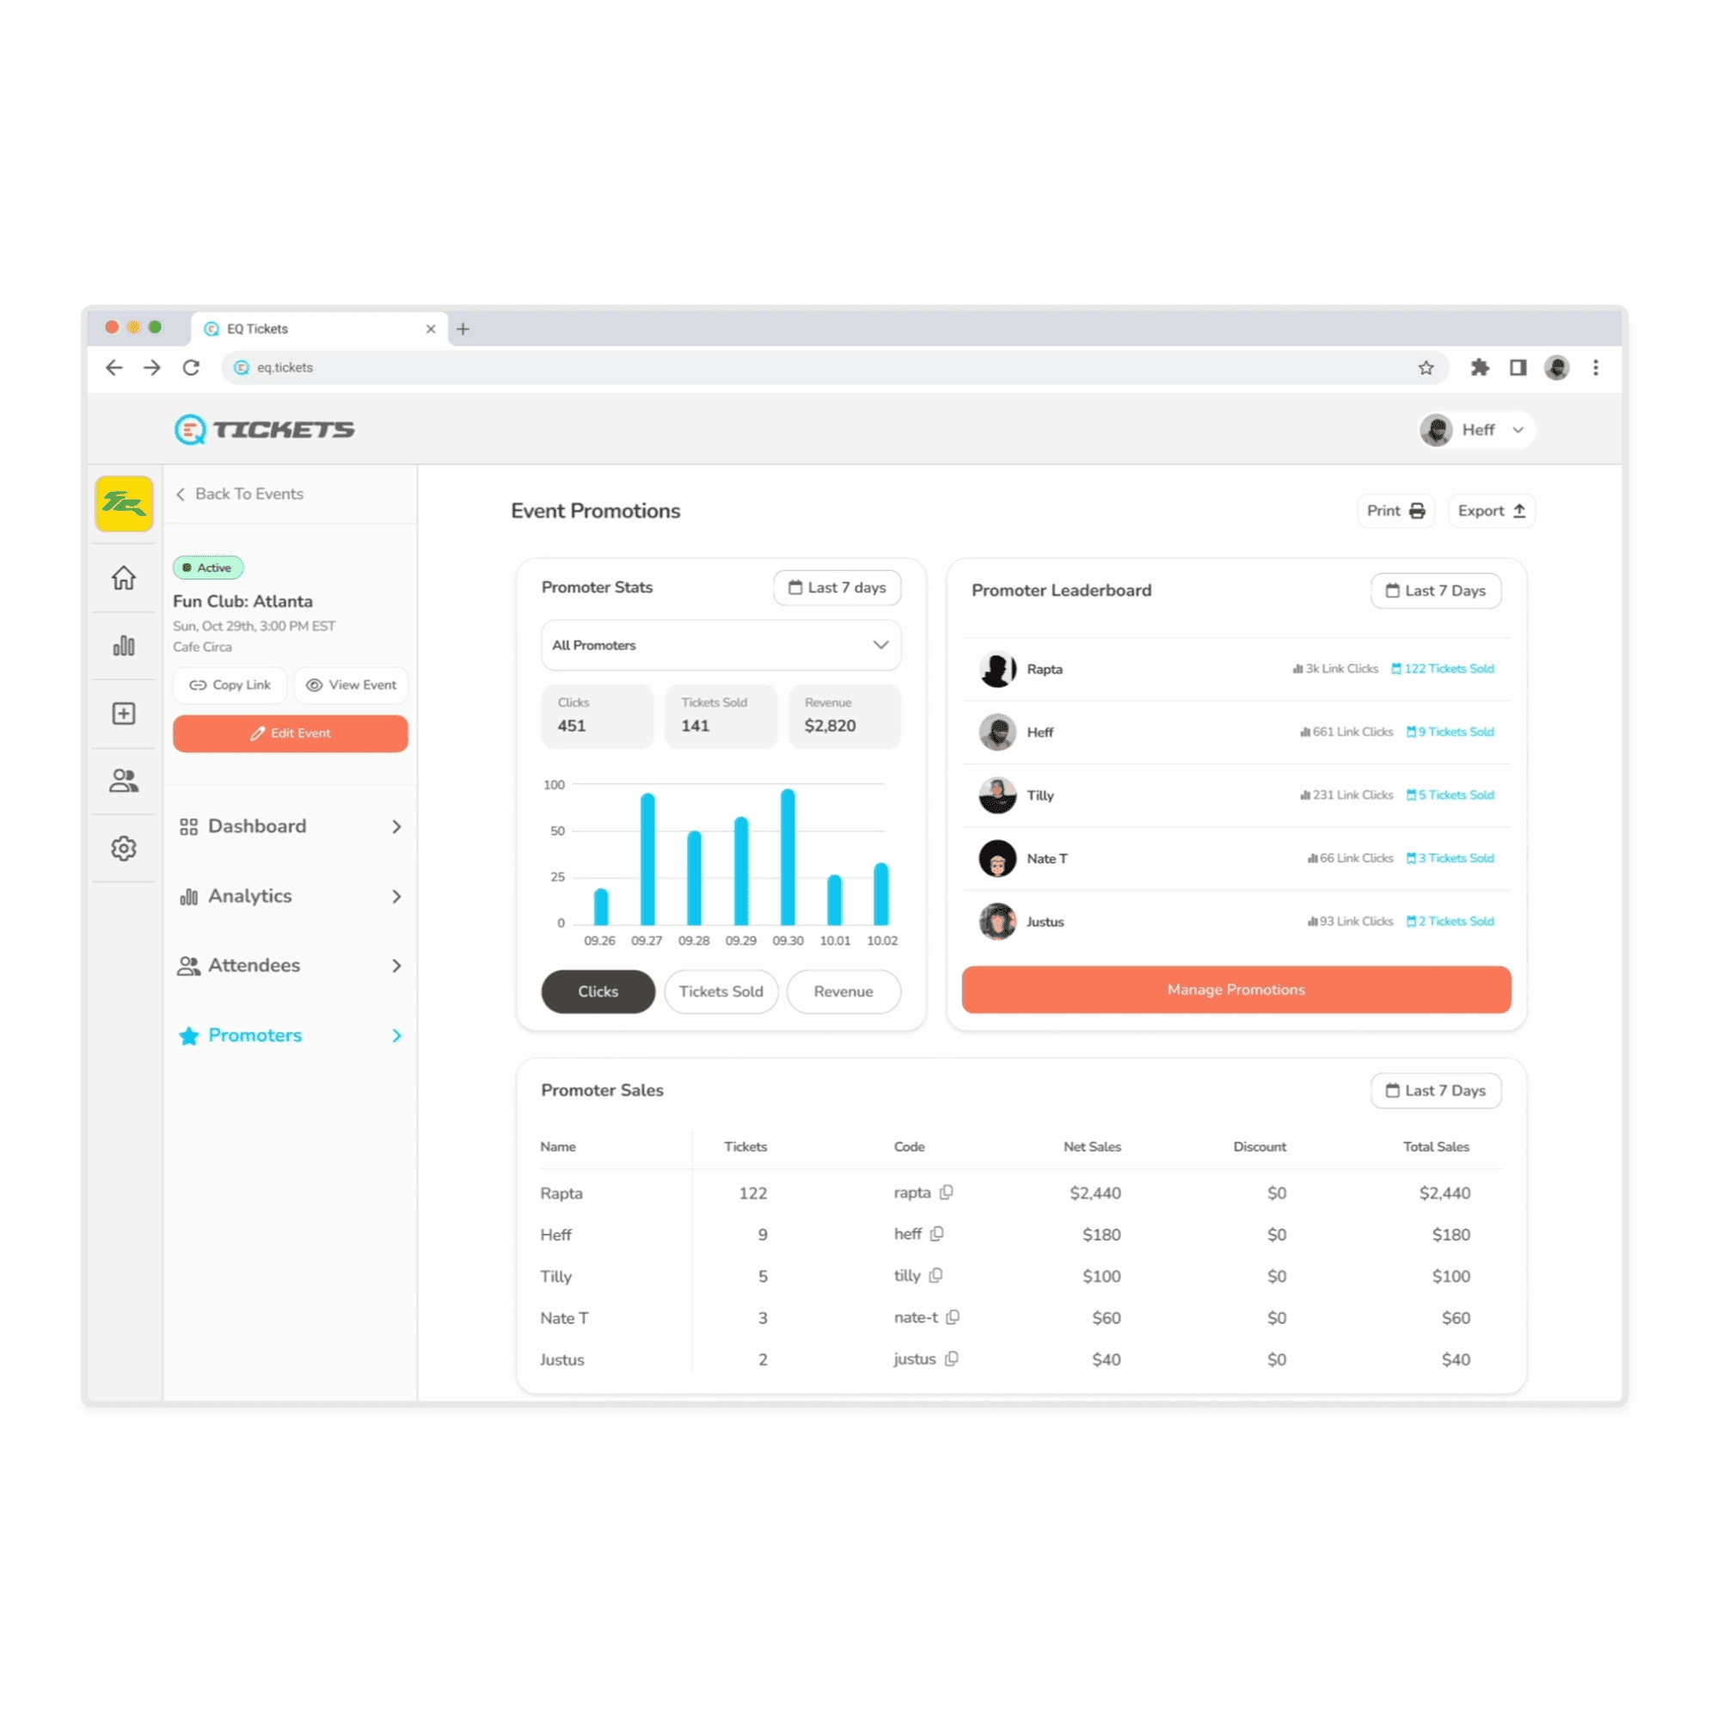The image size is (1711, 1711).
Task: Select the Clicks chart toggle
Action: tap(598, 992)
